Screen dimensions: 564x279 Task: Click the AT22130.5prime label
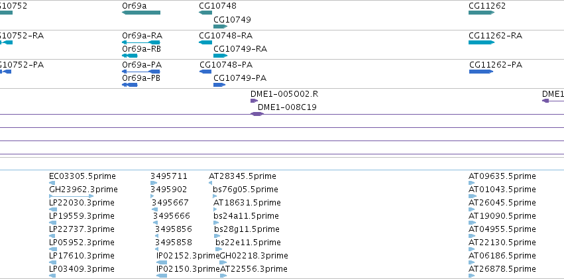(502, 243)
